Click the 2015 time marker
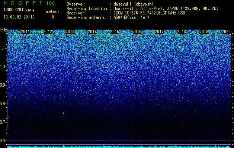Image resolution: width=234 pixels, height=148 pixels. click(x=115, y=32)
